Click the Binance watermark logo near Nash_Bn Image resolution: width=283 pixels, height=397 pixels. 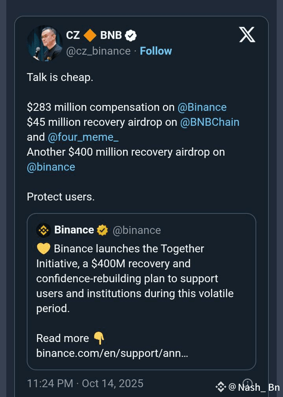pos(221,387)
